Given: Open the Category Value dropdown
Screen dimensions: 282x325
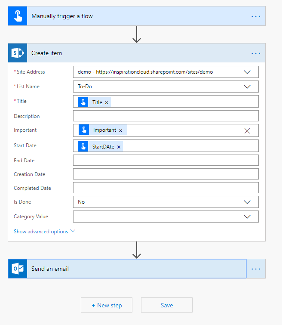Looking at the screenshot, I should pos(247,217).
